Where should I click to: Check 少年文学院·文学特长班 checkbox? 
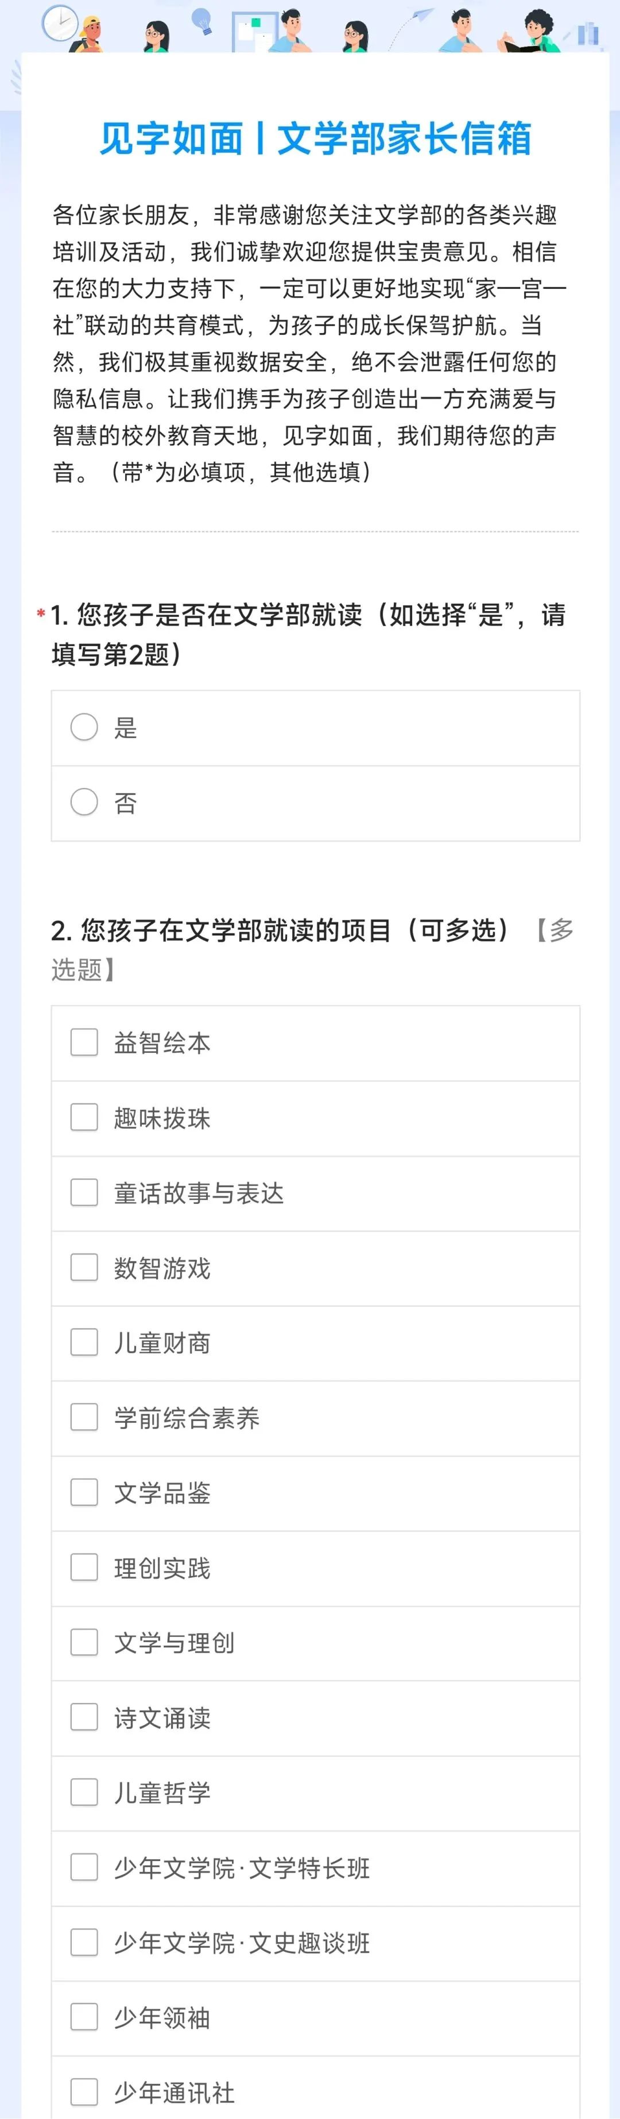tap(84, 1866)
